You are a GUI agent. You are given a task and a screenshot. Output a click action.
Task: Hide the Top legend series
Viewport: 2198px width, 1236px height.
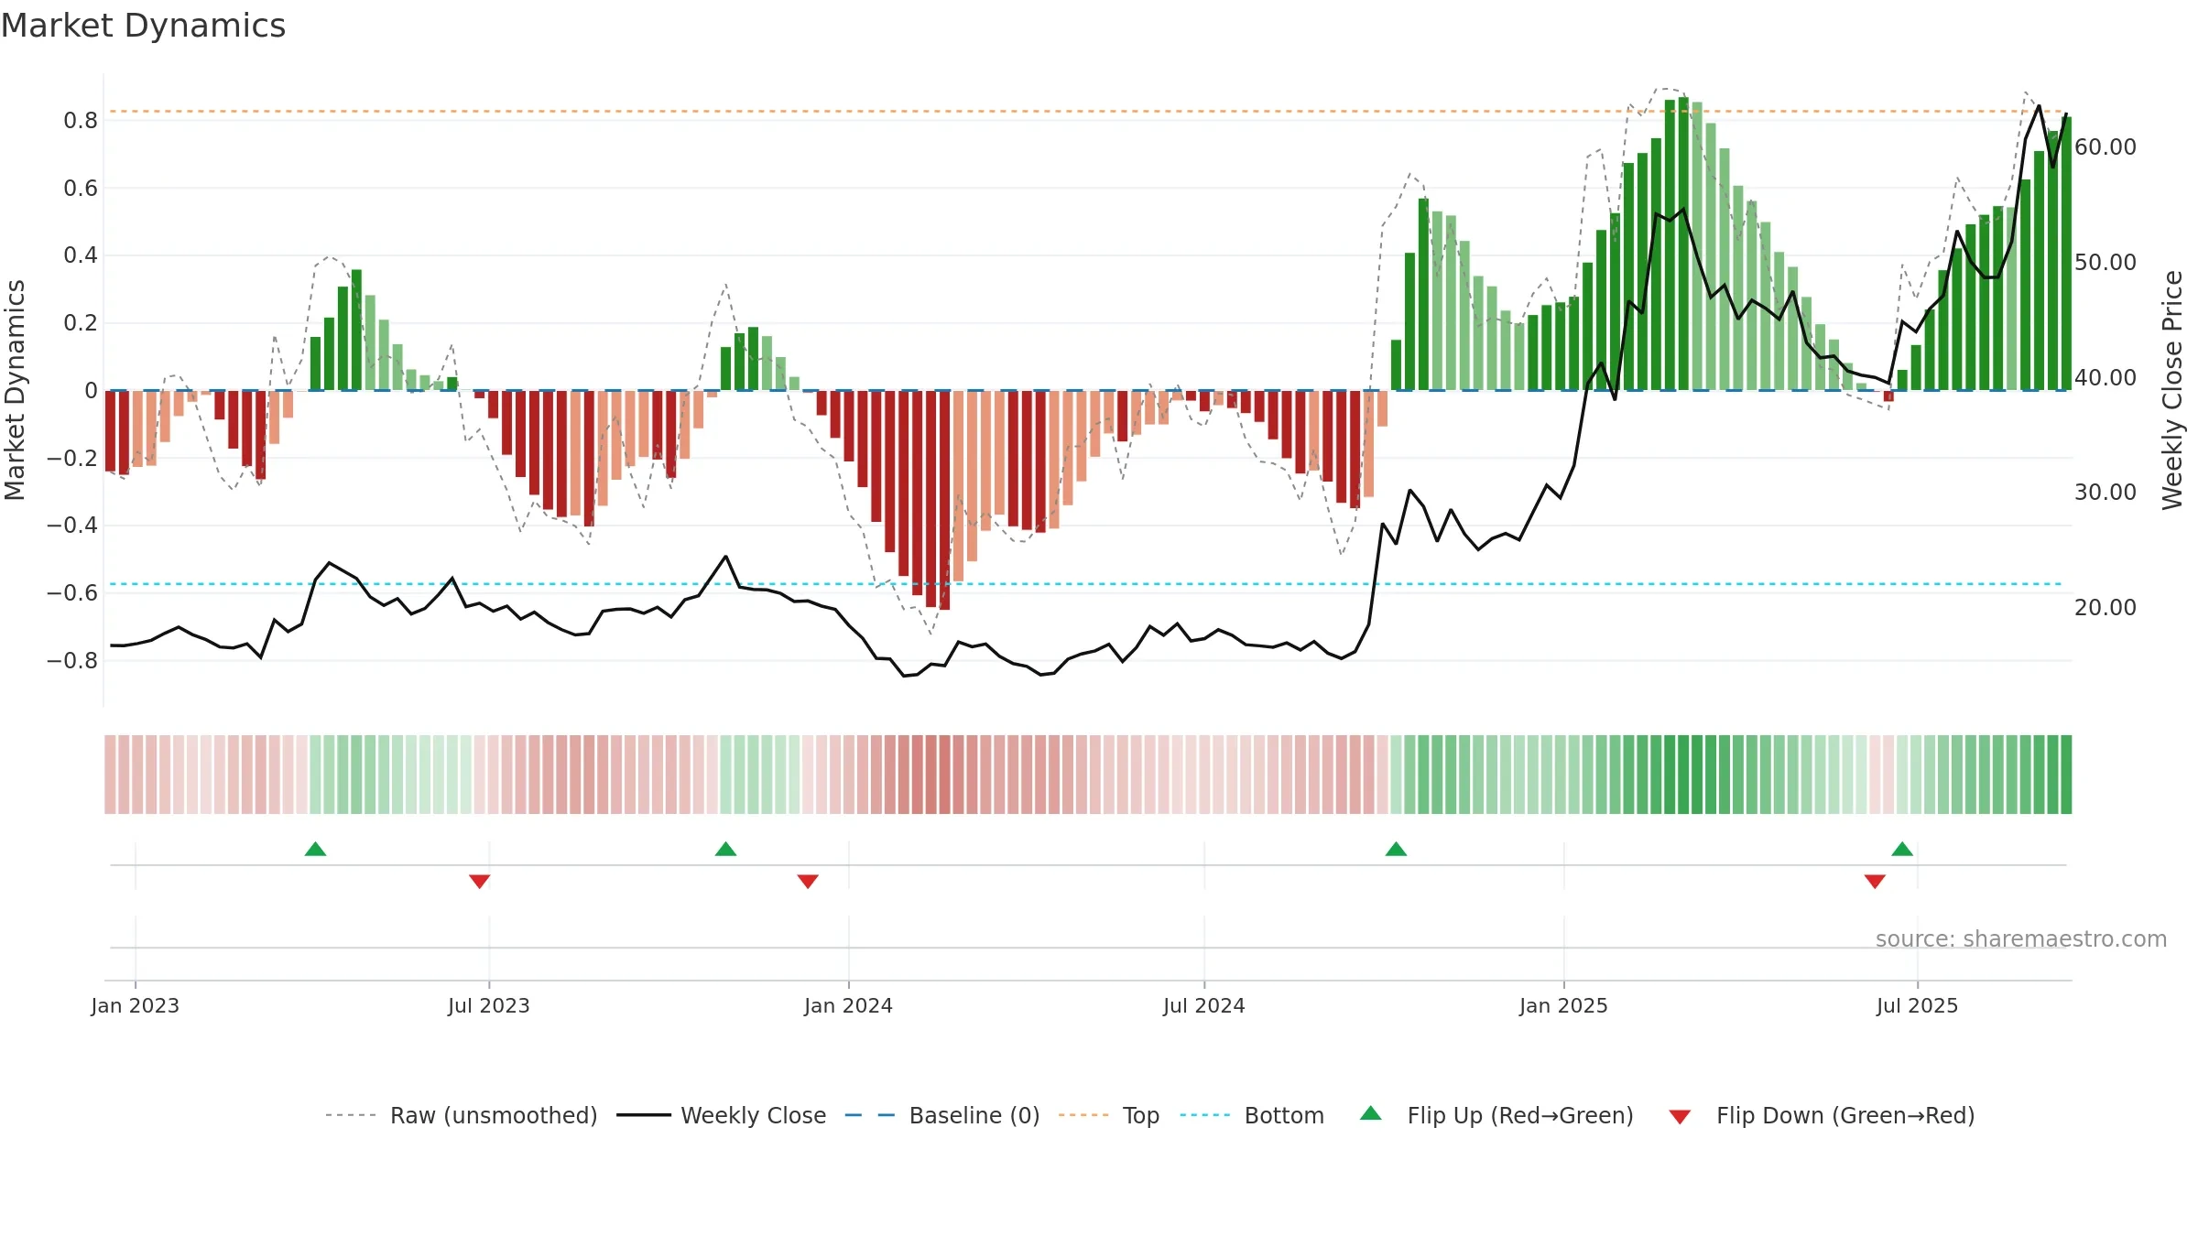1108,1115
